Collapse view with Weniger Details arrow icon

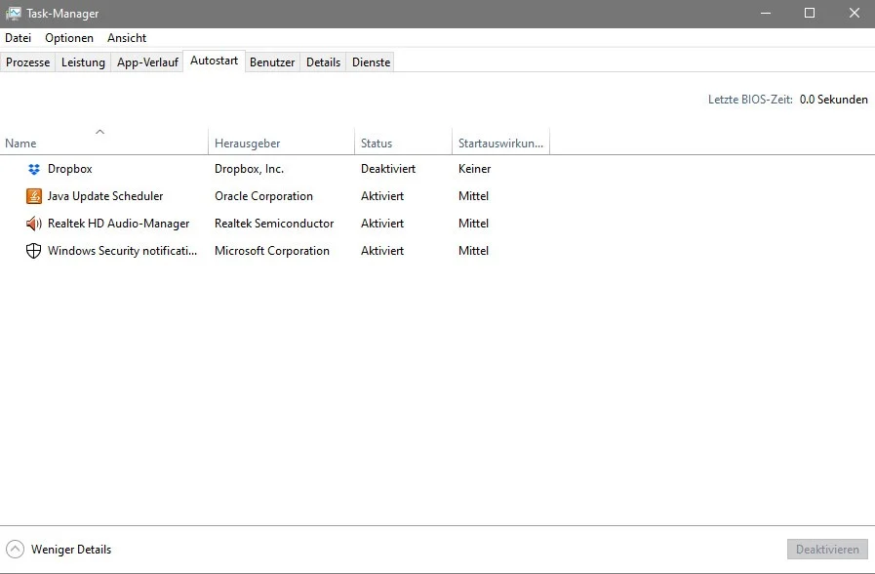click(x=15, y=550)
